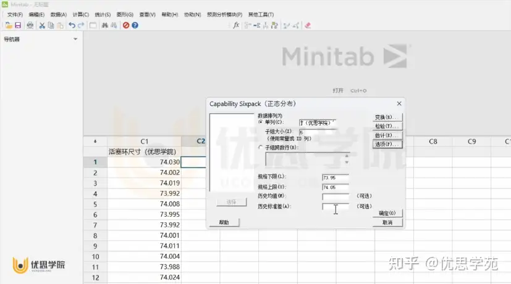The height and width of the screenshot is (284, 511).
Task: Click the 历史标准差(A) input field
Action: coord(336,206)
